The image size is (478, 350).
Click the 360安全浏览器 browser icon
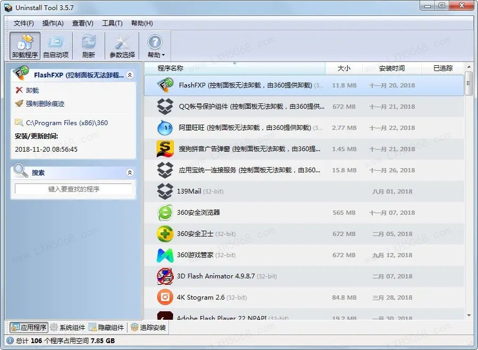point(165,213)
